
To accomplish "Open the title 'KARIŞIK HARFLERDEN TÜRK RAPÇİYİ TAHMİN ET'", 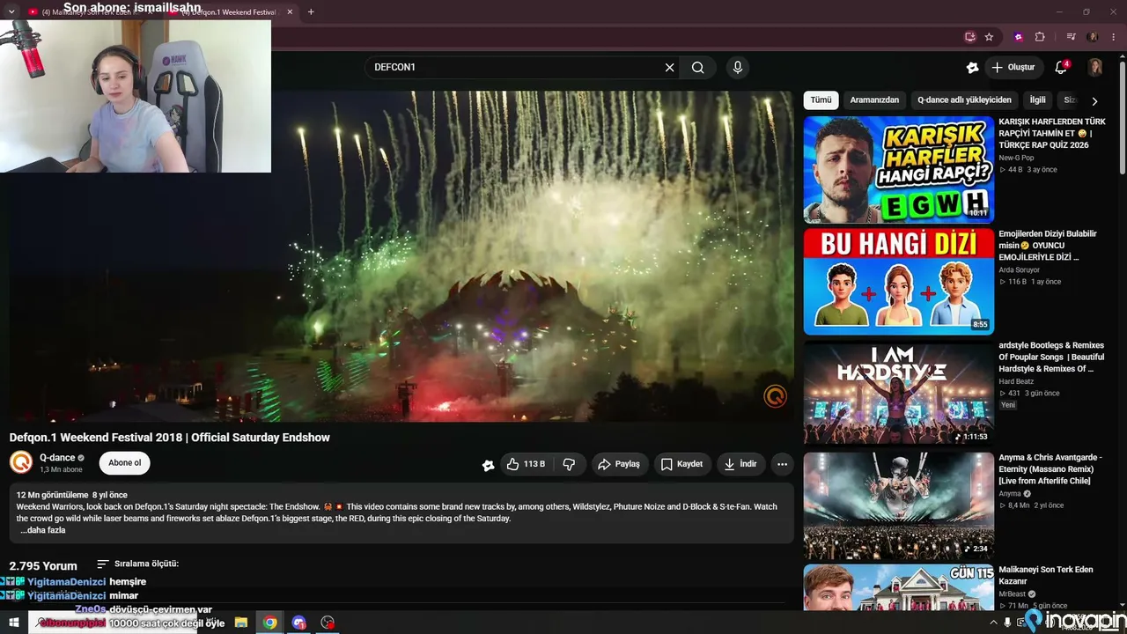I will (x=1052, y=133).
